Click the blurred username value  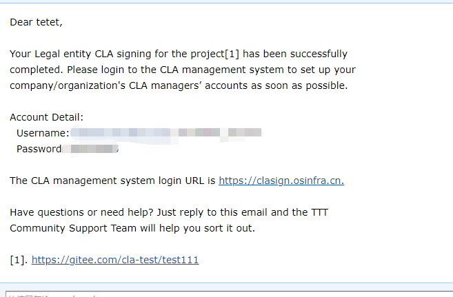click(165, 132)
